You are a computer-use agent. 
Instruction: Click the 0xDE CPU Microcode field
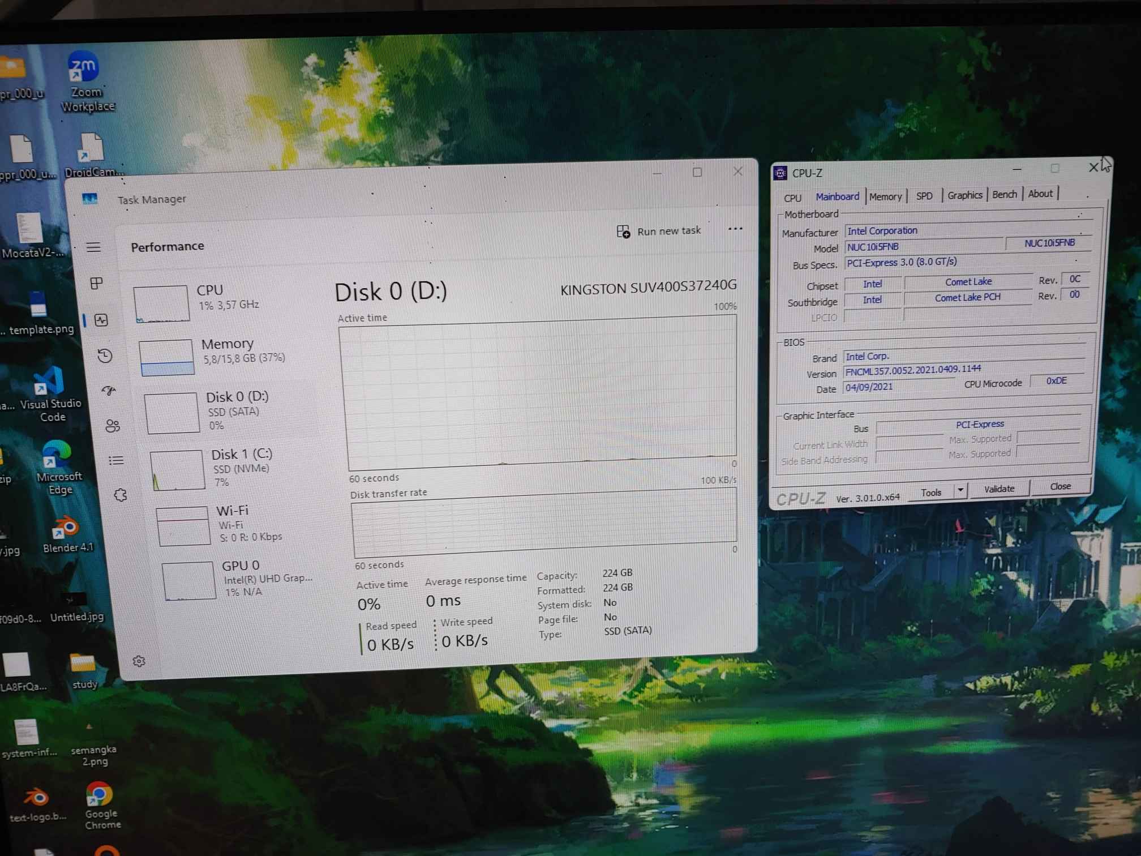tap(1056, 380)
